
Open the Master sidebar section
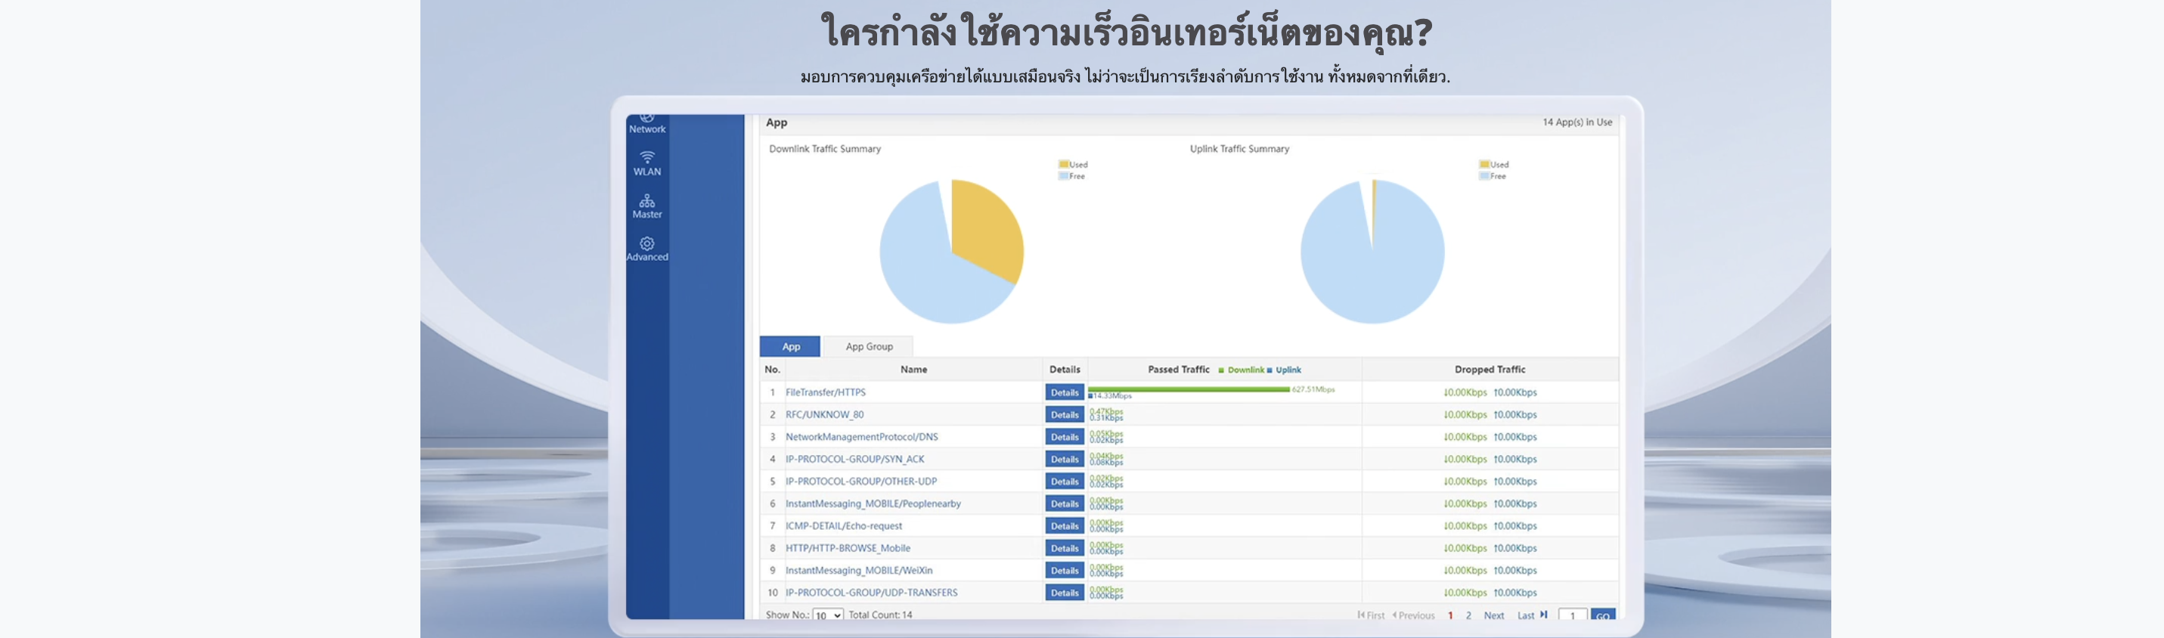point(646,206)
